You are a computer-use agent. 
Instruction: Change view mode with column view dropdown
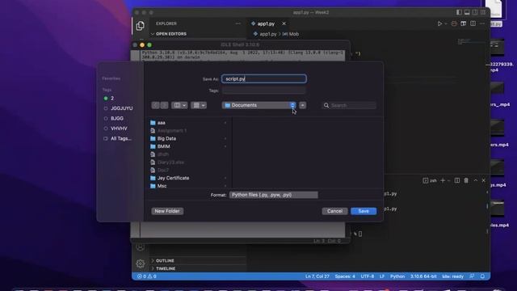point(179,105)
